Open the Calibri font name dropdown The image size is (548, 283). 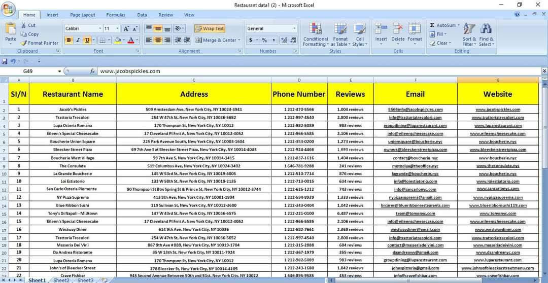pyautogui.click(x=100, y=28)
